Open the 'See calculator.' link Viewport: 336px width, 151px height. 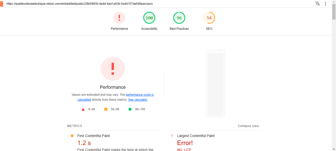[x=138, y=100]
